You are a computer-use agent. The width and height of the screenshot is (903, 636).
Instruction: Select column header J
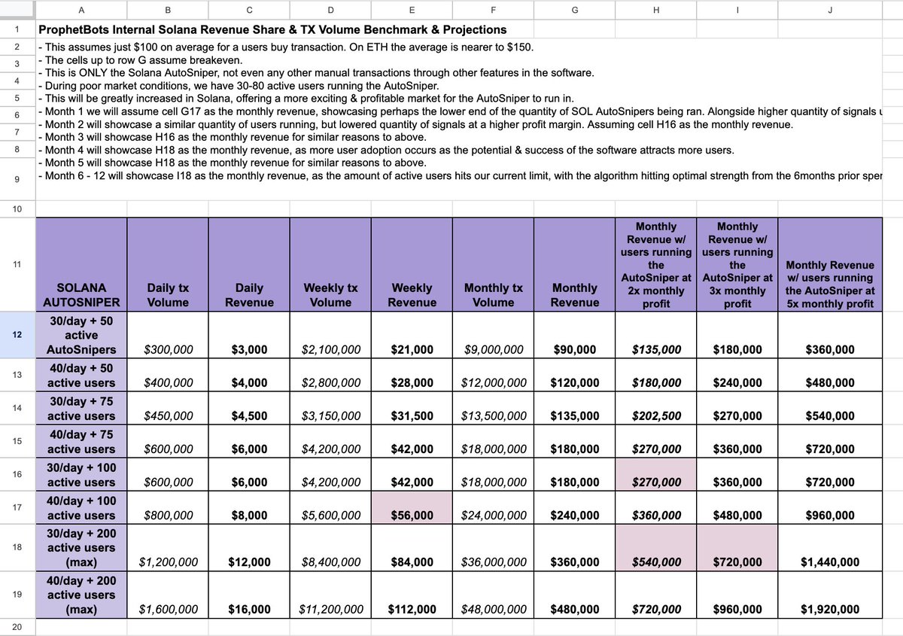tap(829, 10)
